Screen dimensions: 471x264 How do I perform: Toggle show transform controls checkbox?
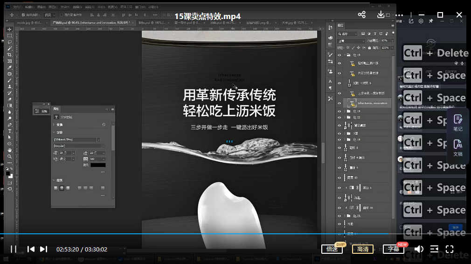tap(62, 15)
